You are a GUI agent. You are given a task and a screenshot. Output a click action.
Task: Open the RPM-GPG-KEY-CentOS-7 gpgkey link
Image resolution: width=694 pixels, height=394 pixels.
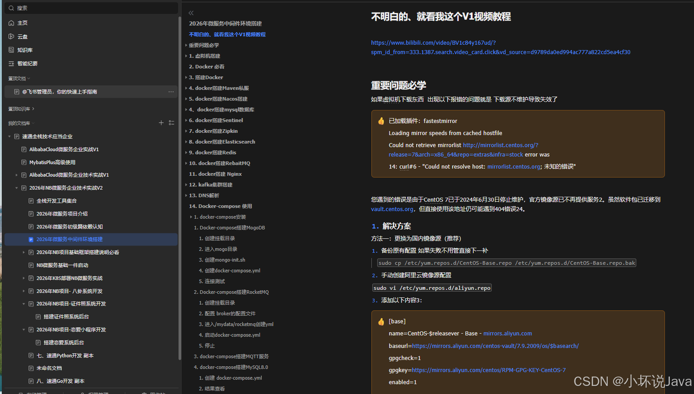[x=489, y=370]
